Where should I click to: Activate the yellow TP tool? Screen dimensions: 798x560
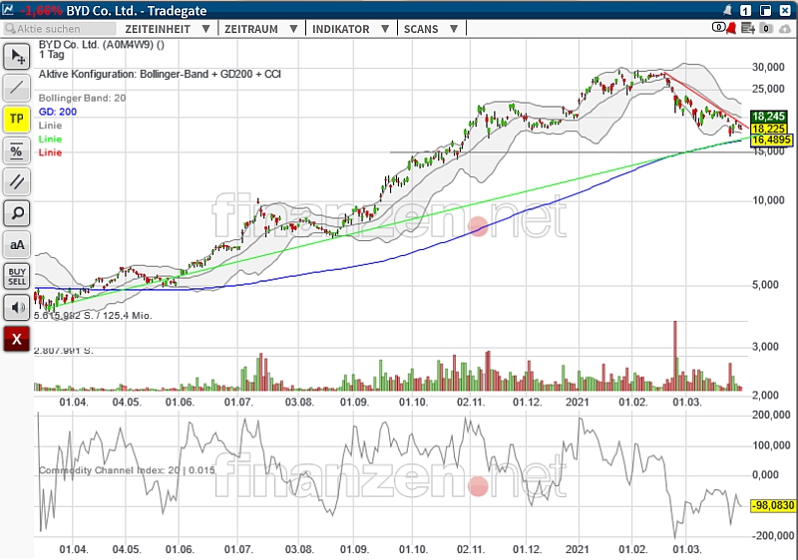[17, 119]
